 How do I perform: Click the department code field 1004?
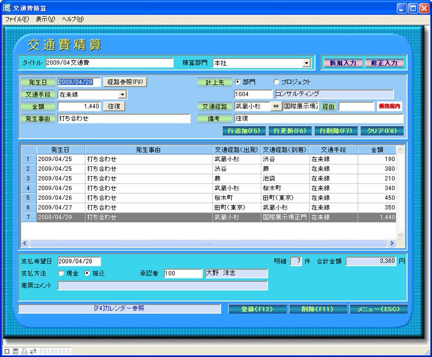click(x=253, y=94)
